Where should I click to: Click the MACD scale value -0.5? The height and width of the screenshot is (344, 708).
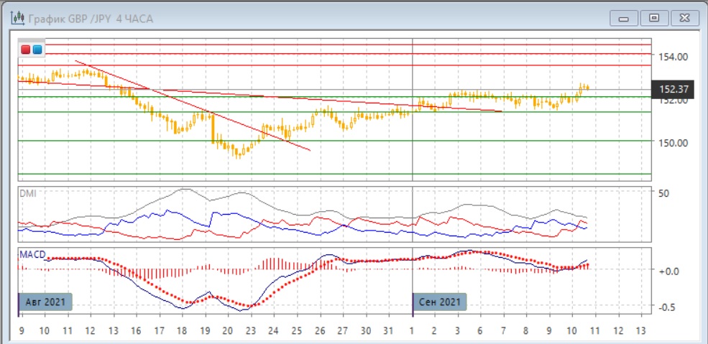click(666, 307)
